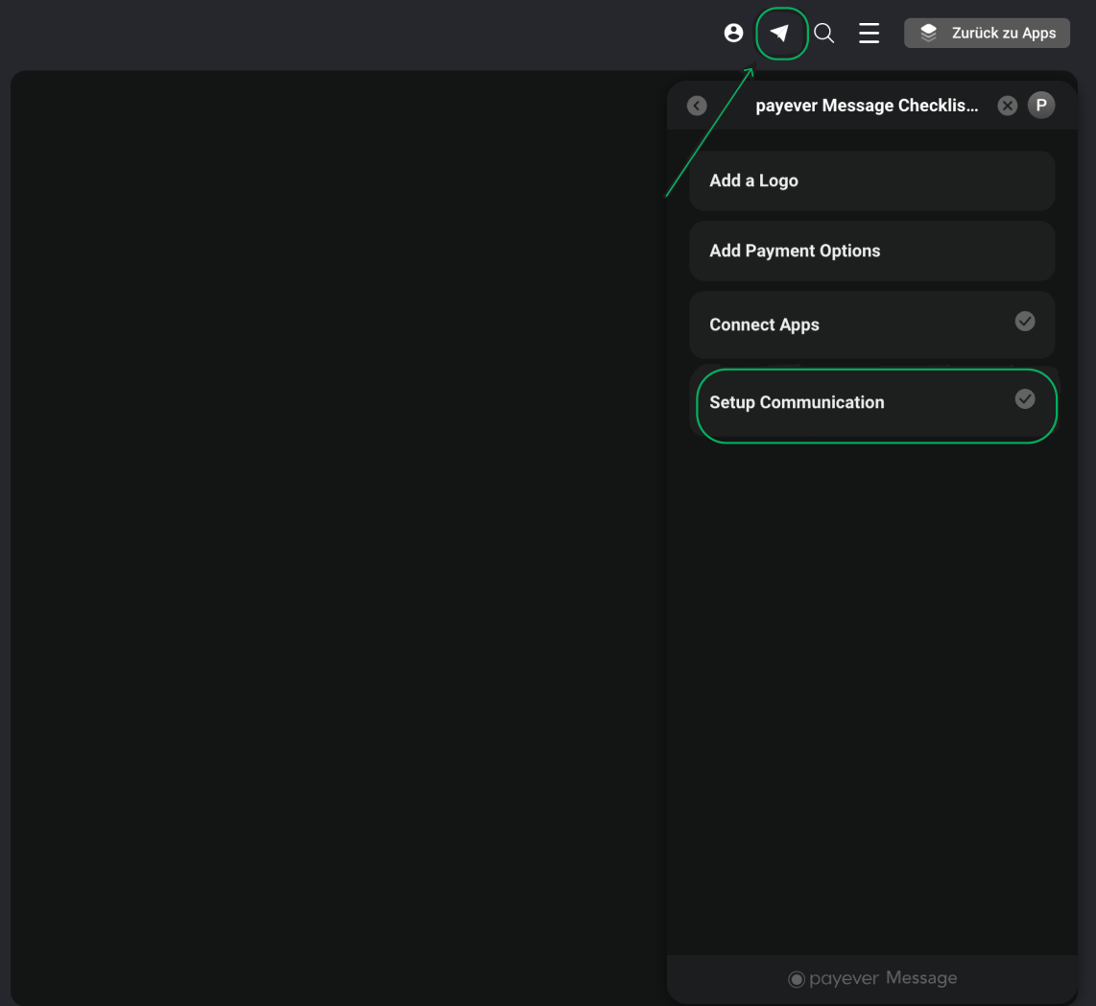Image resolution: width=1096 pixels, height=1006 pixels.
Task: Click the search magnifier icon
Action: [824, 33]
